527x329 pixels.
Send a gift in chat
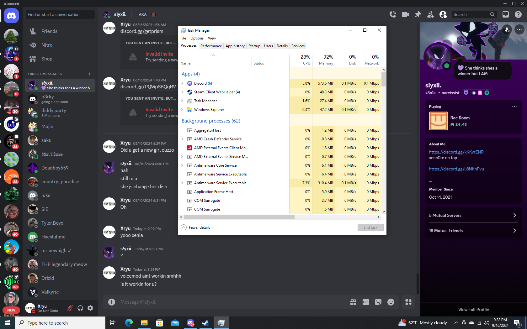353,302
